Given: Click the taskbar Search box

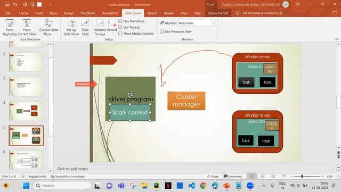Looking at the screenshot, I should [62, 186].
